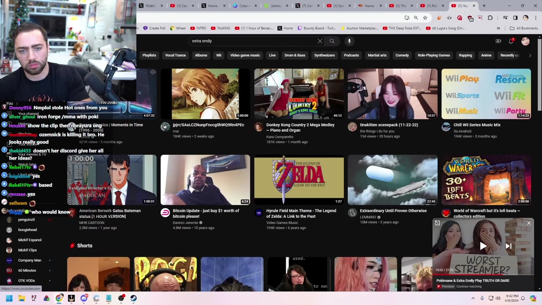Screen dimensions: 542x305
Task: Open the LEMMiNO channel avatar
Action: pyautogui.click(x=352, y=213)
